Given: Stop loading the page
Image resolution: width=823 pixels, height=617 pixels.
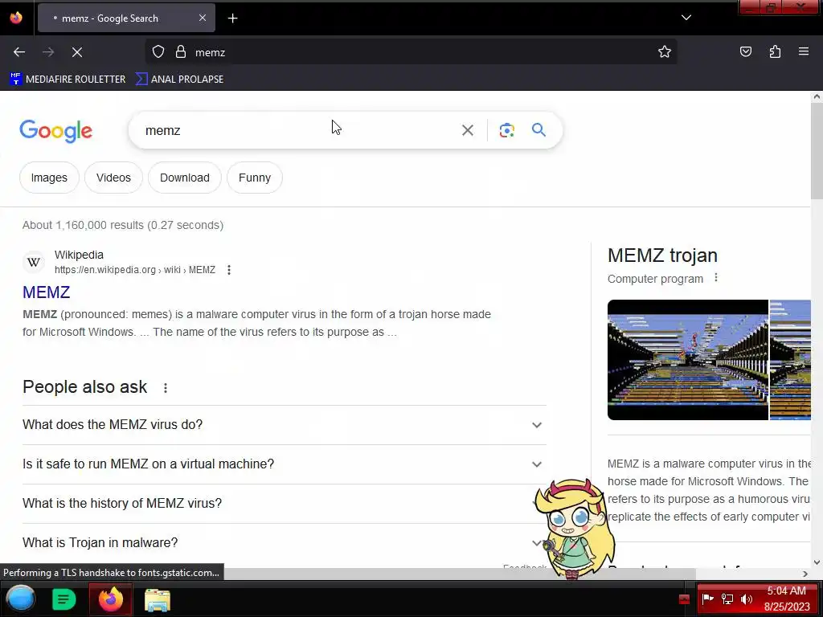Looking at the screenshot, I should tap(77, 52).
